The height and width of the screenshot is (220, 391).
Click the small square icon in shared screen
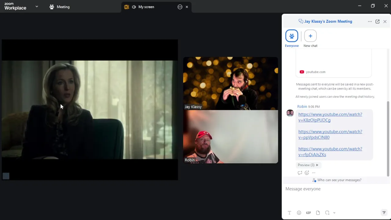6,176
